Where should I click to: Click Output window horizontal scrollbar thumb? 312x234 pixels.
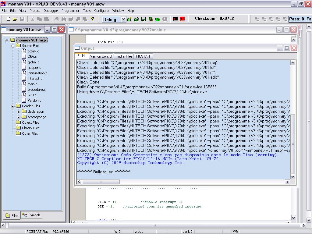point(101,182)
